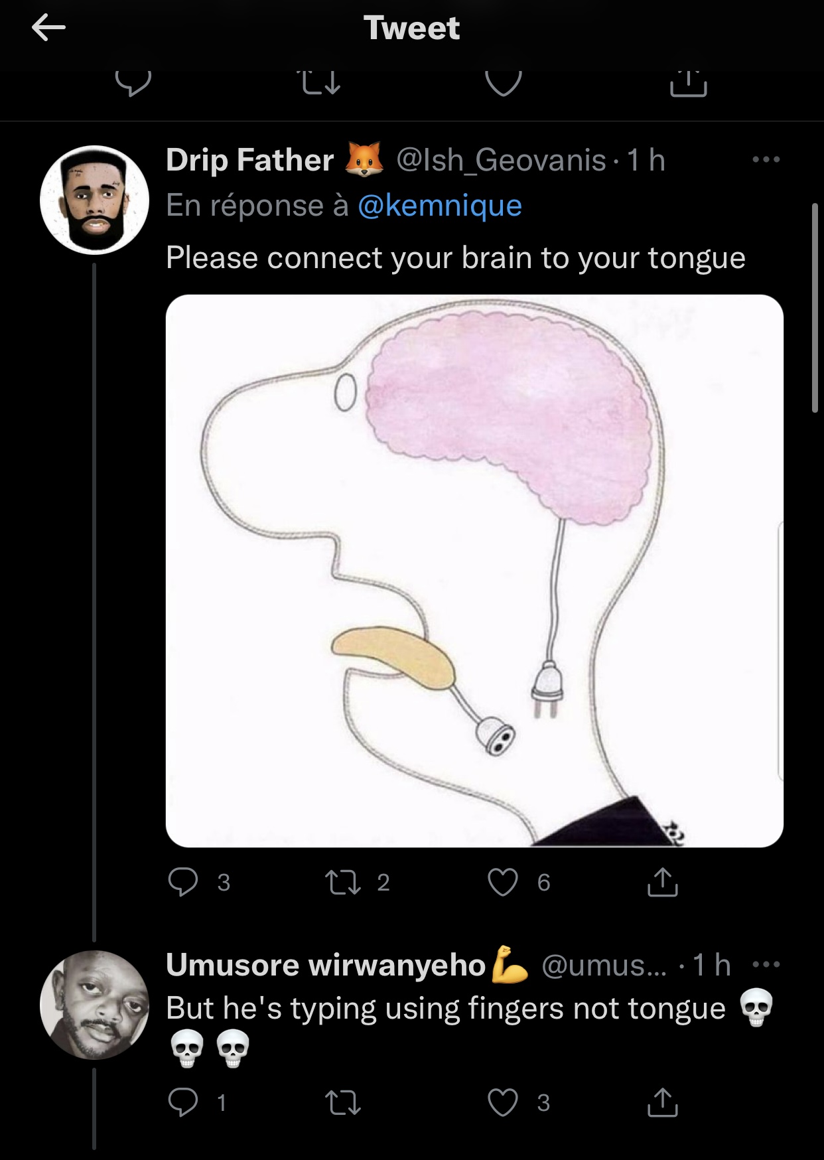Reply to Umusore wirwanyeho's tweet
The image size is (824, 1160).
click(x=183, y=1102)
